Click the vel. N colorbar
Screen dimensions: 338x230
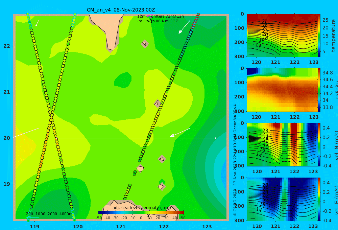pyautogui.click(x=319, y=144)
